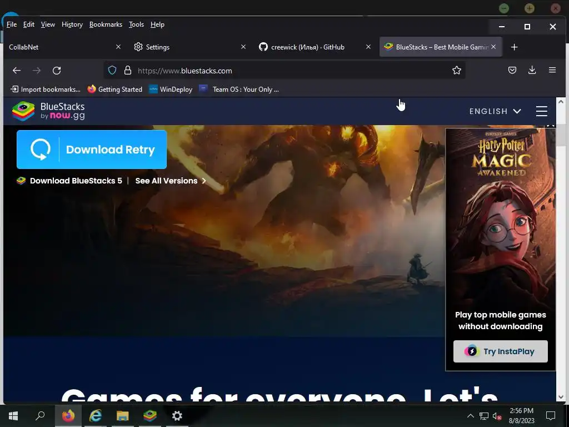Click the page scrollbar down arrow

coord(561,397)
